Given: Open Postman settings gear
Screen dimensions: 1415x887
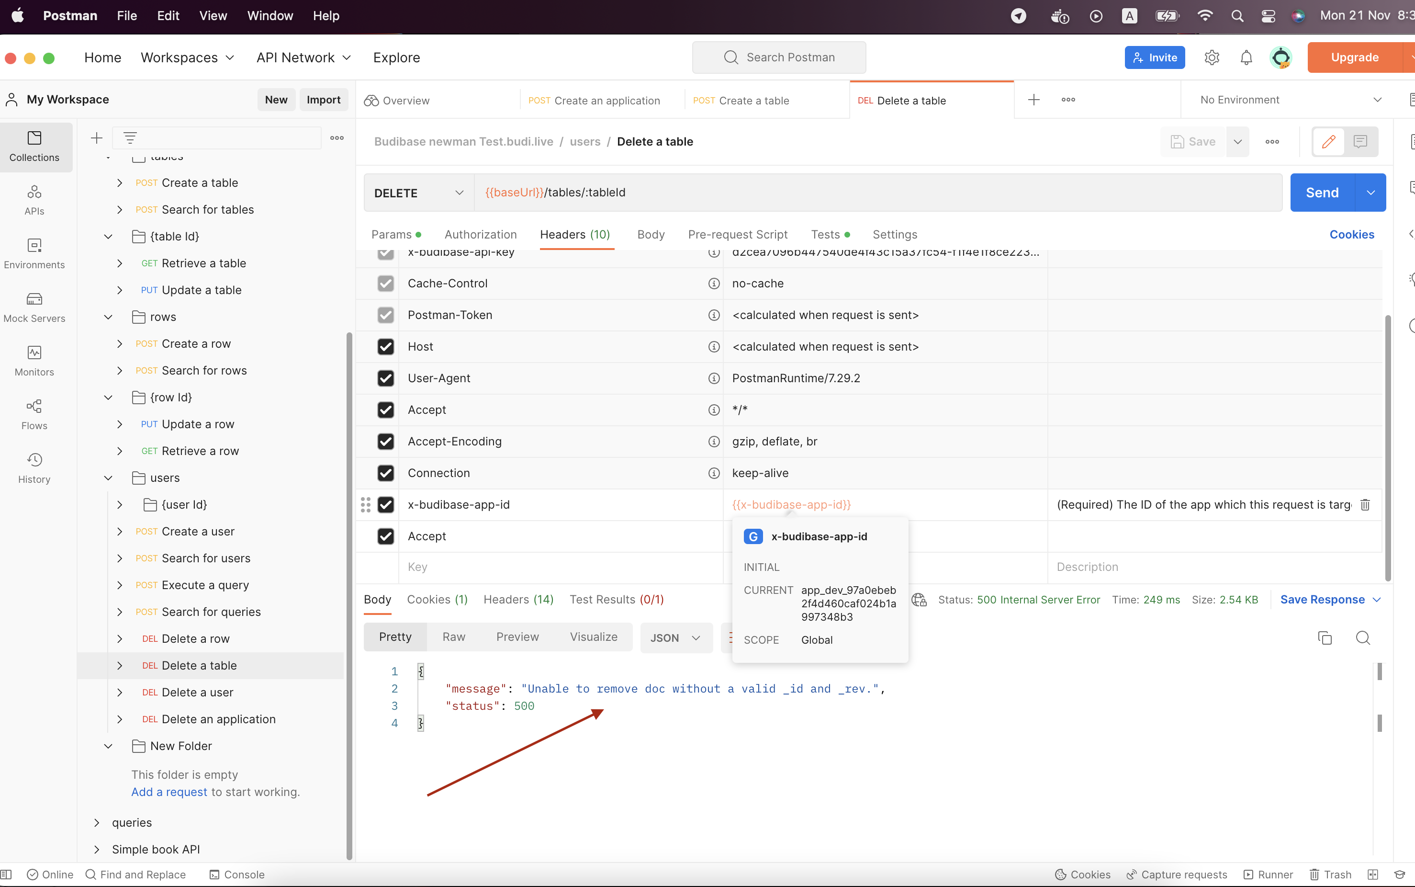Looking at the screenshot, I should (x=1212, y=57).
